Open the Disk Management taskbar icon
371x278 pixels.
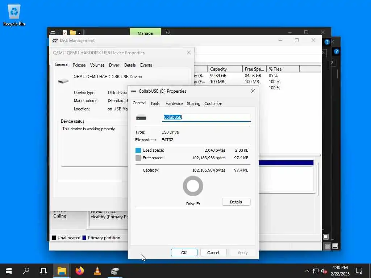point(115,271)
